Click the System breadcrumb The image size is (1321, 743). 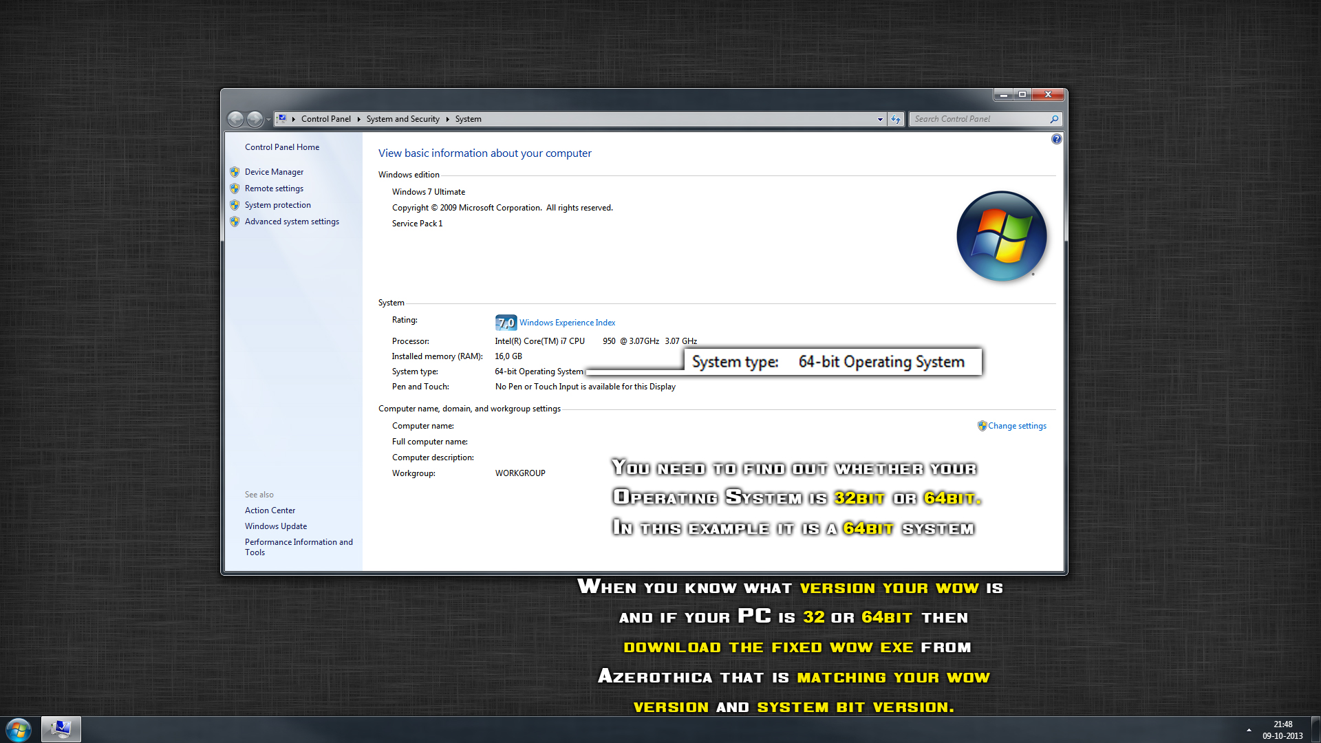click(469, 119)
